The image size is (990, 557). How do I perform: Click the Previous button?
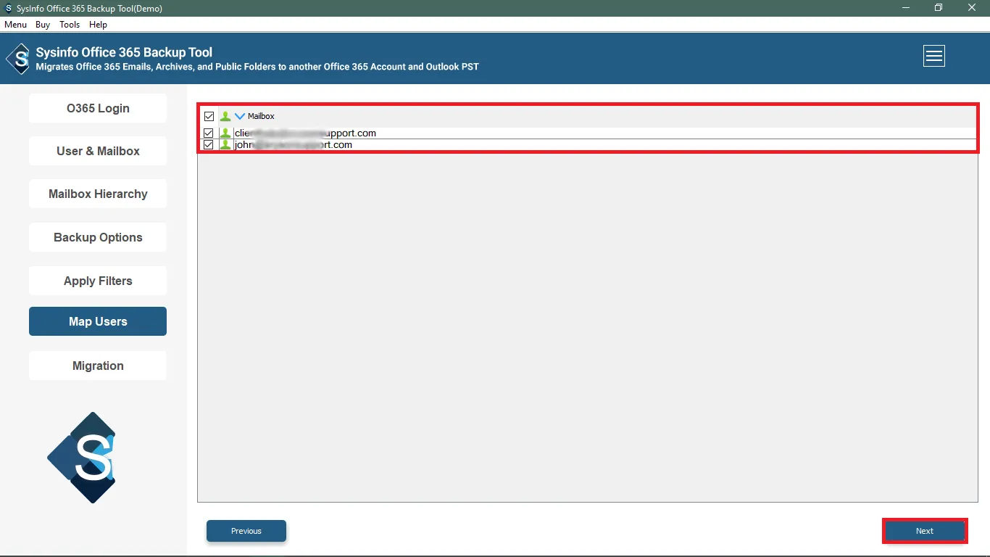[246, 531]
